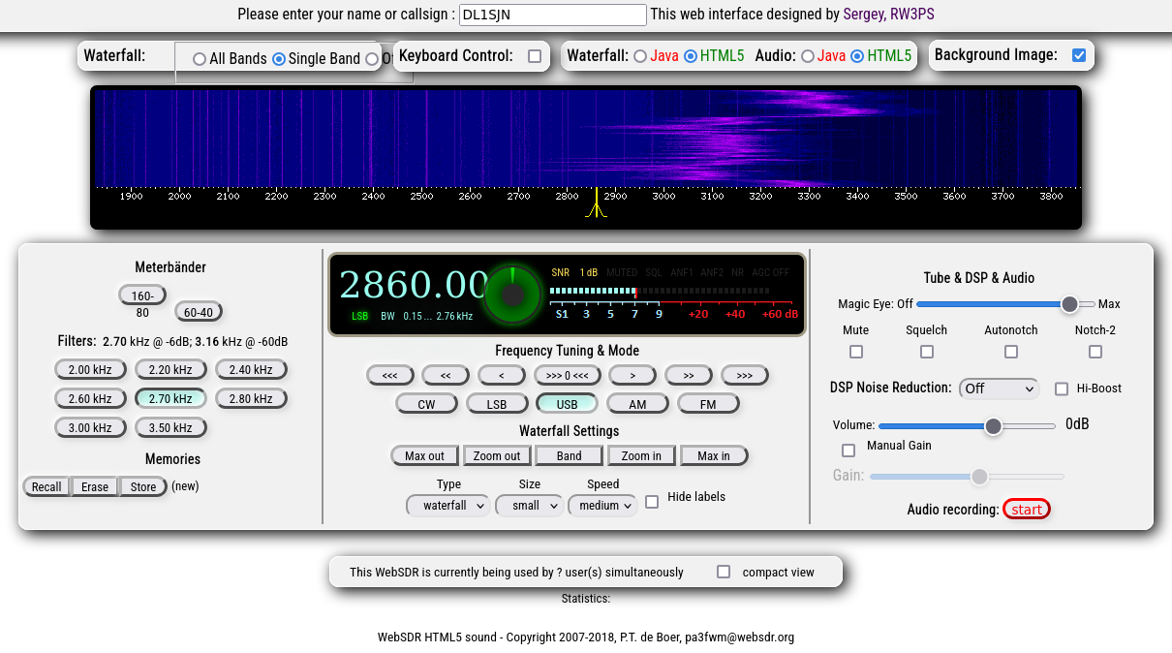The height and width of the screenshot is (653, 1172).
Task: Set filter to 3.00 kHz
Action: 90,427
